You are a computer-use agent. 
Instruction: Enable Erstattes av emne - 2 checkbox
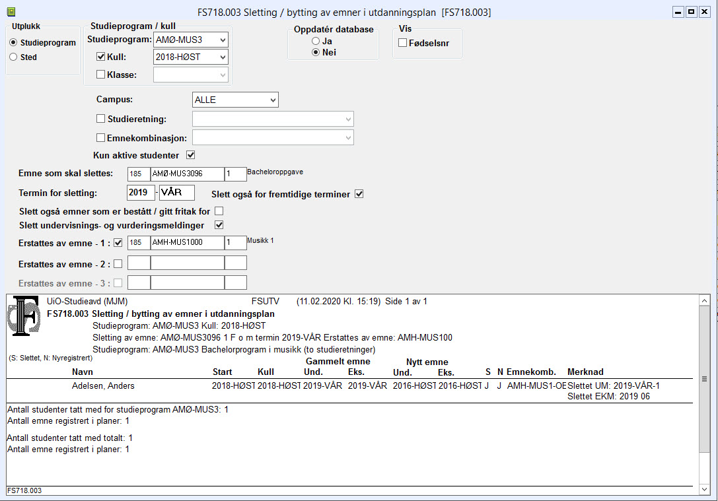pos(118,263)
